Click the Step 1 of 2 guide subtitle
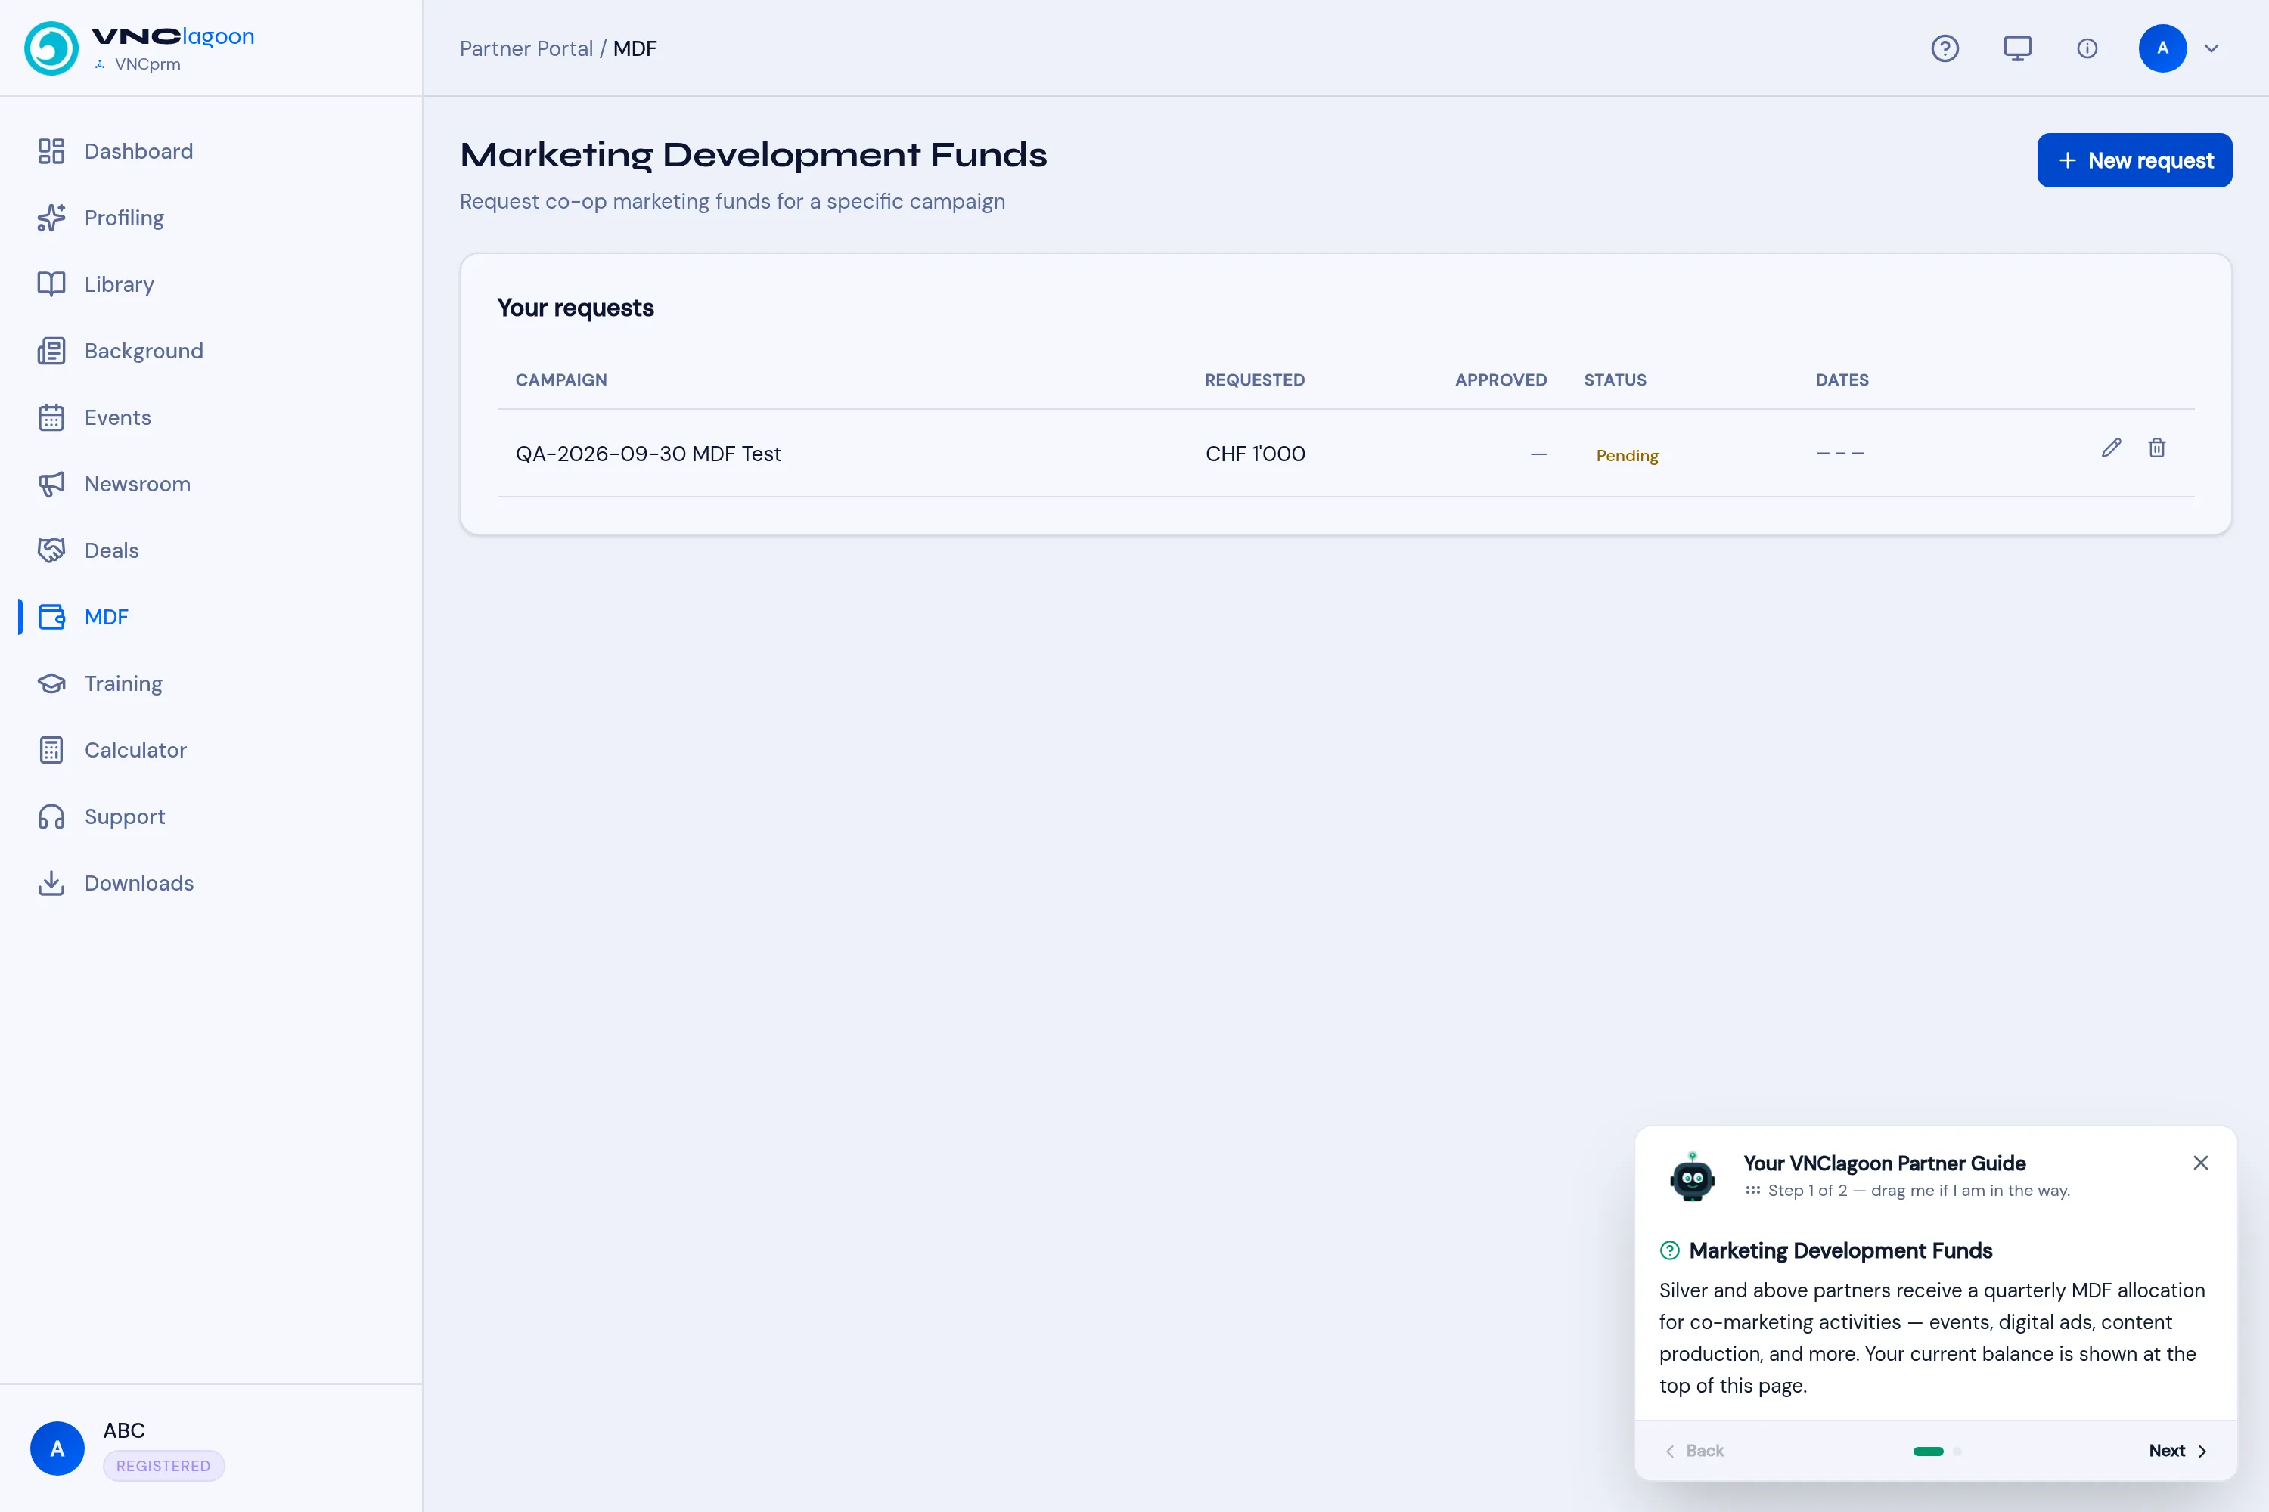The height and width of the screenshot is (1512, 2269). (1918, 1191)
